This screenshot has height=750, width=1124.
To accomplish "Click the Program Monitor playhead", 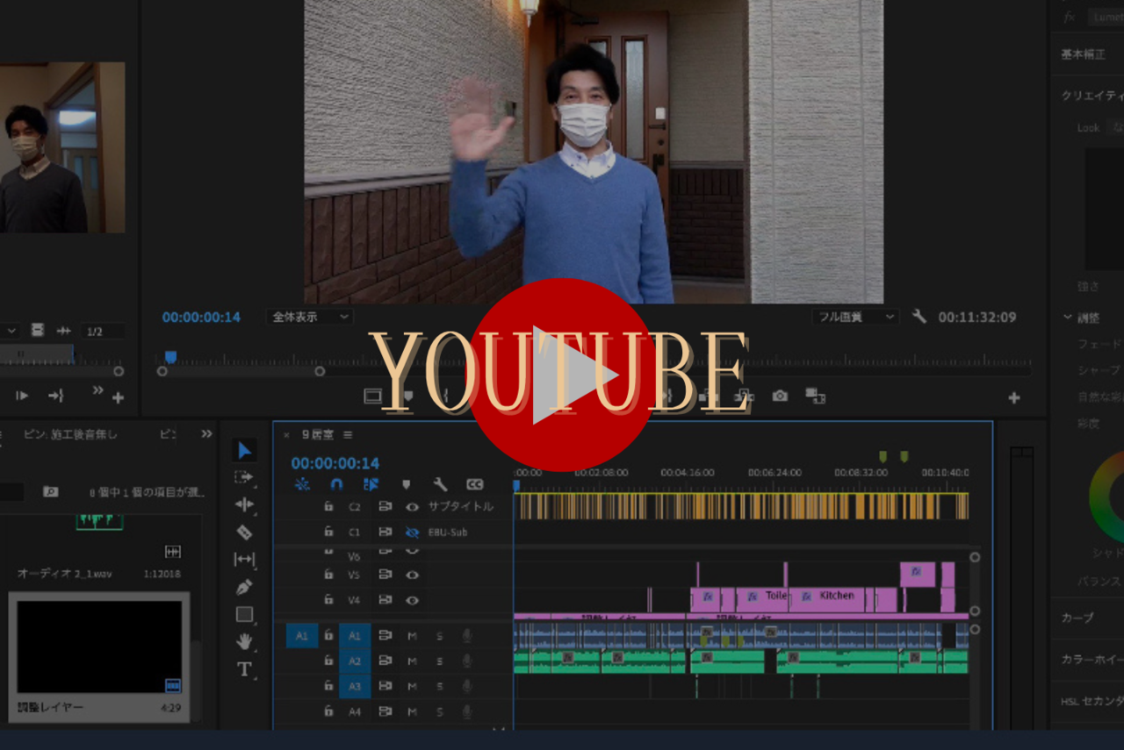I will (x=171, y=356).
